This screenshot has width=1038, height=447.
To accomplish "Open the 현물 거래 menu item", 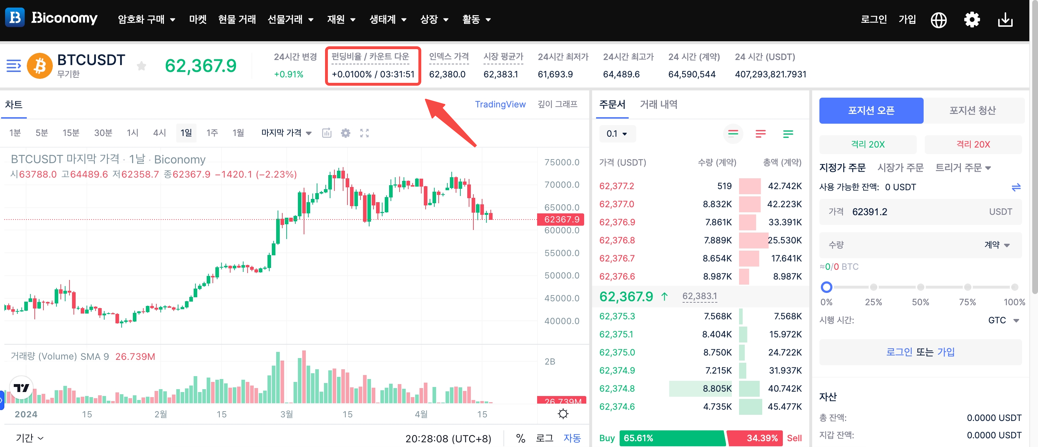I will point(237,19).
